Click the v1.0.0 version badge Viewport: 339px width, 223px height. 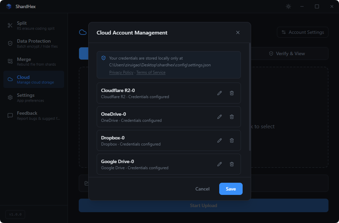[x=15, y=215]
